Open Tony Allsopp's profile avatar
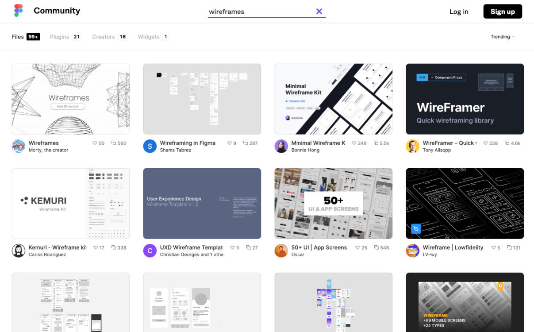This screenshot has height=332, width=534. (x=412, y=146)
